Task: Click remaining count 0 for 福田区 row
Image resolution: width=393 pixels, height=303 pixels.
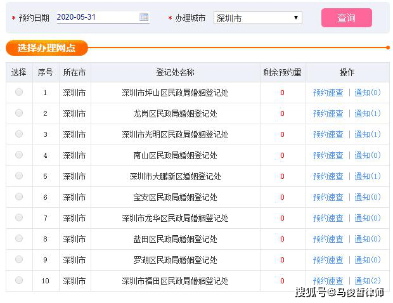Action: 282,281
